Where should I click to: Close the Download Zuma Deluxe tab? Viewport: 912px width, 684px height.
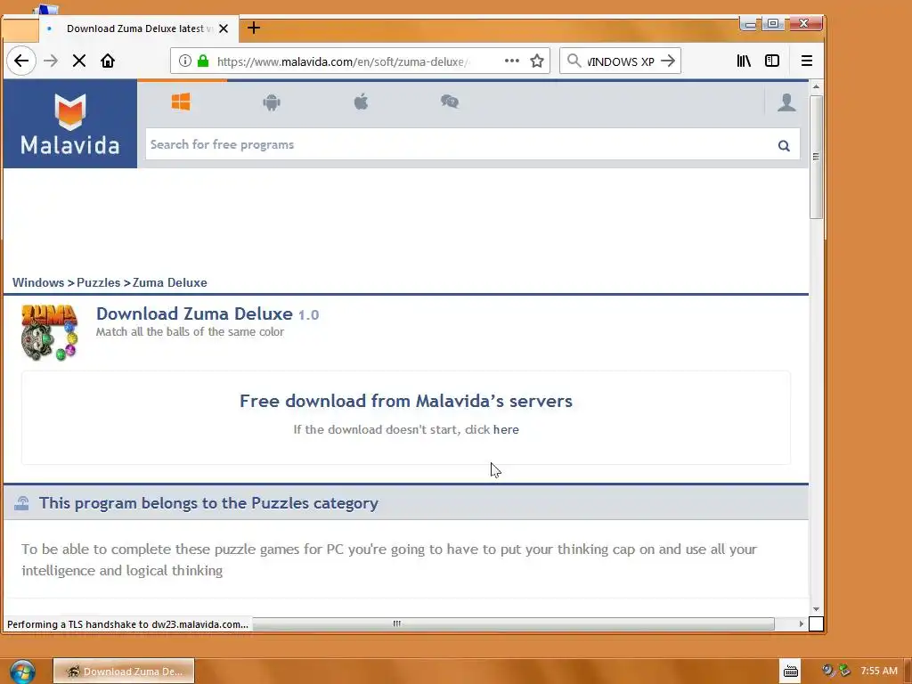[224, 28]
